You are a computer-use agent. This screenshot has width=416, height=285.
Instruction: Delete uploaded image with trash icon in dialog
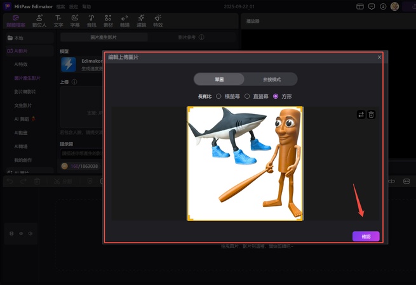pos(371,115)
